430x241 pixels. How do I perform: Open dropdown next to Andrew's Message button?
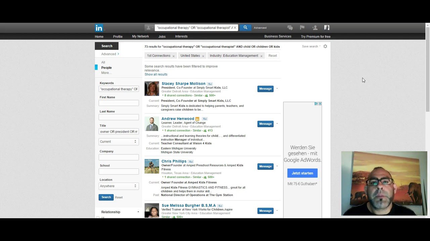pyautogui.click(x=277, y=124)
